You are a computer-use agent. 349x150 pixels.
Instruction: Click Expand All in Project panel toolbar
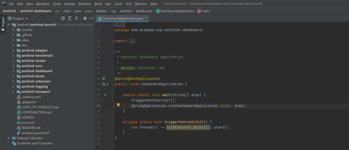coord(70,18)
